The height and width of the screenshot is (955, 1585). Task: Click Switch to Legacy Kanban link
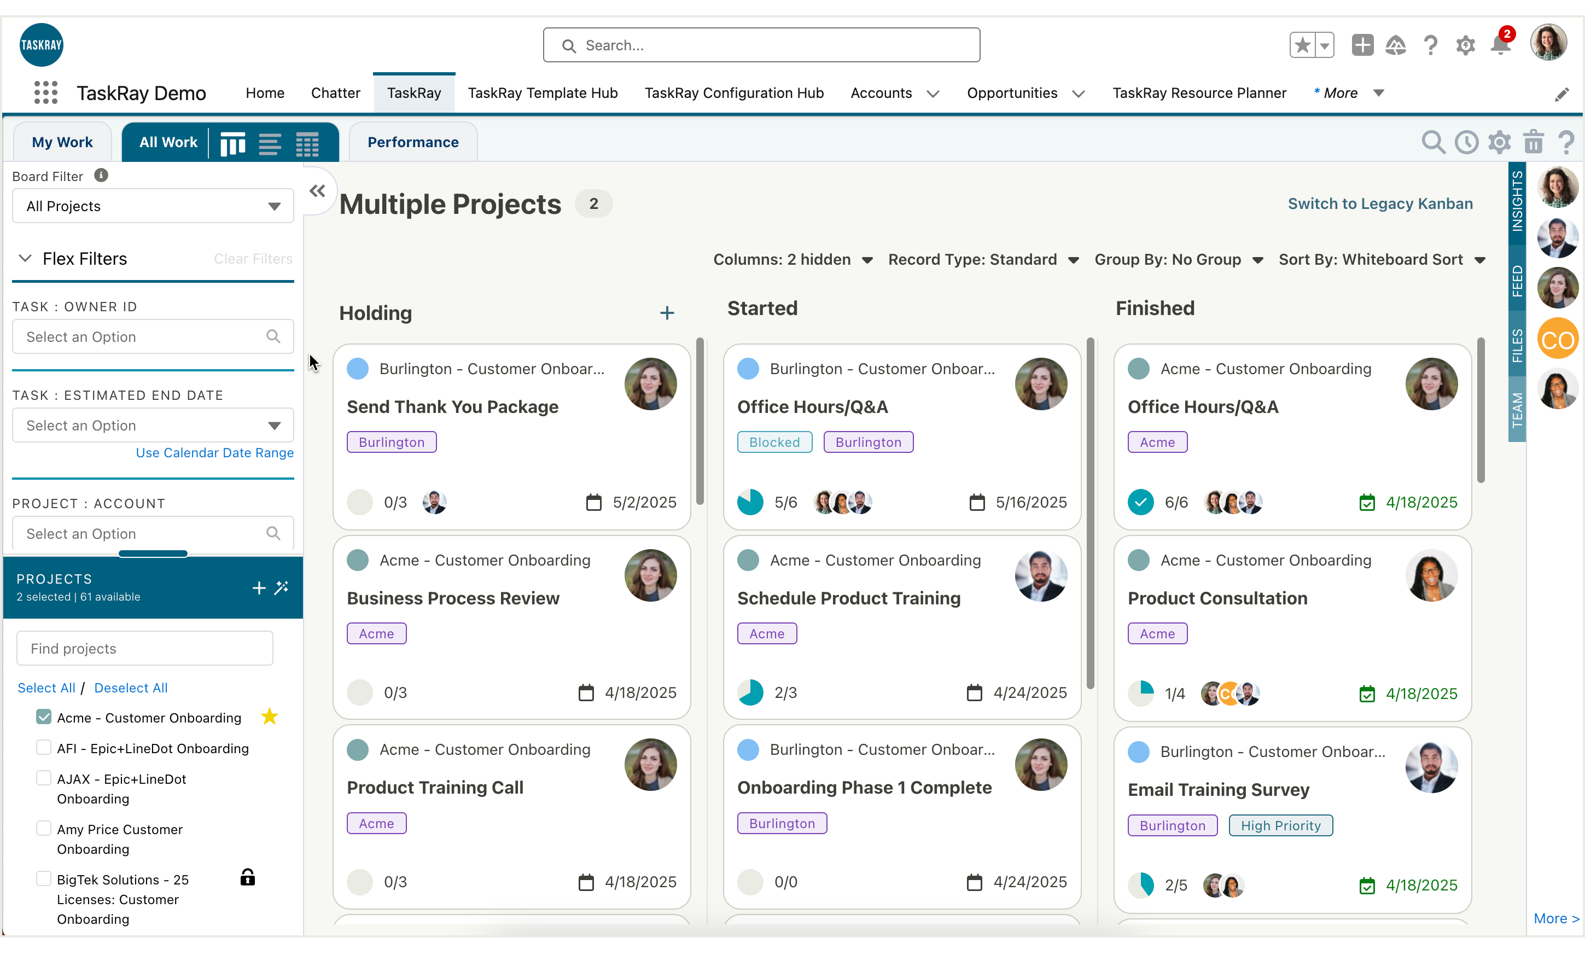point(1380,204)
